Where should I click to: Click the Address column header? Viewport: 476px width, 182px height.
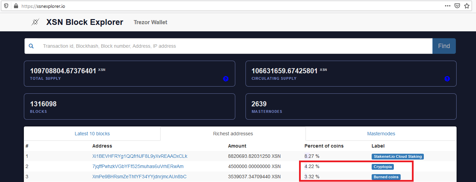tap(102, 146)
